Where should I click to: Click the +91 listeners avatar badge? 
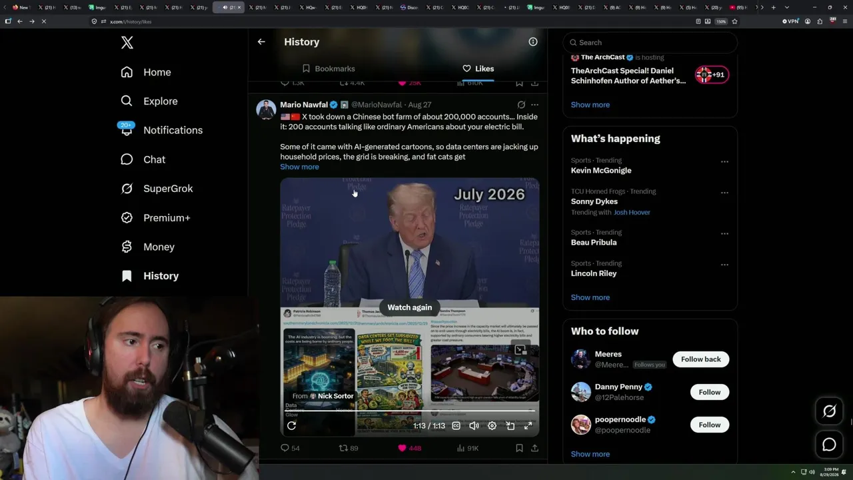pos(712,75)
